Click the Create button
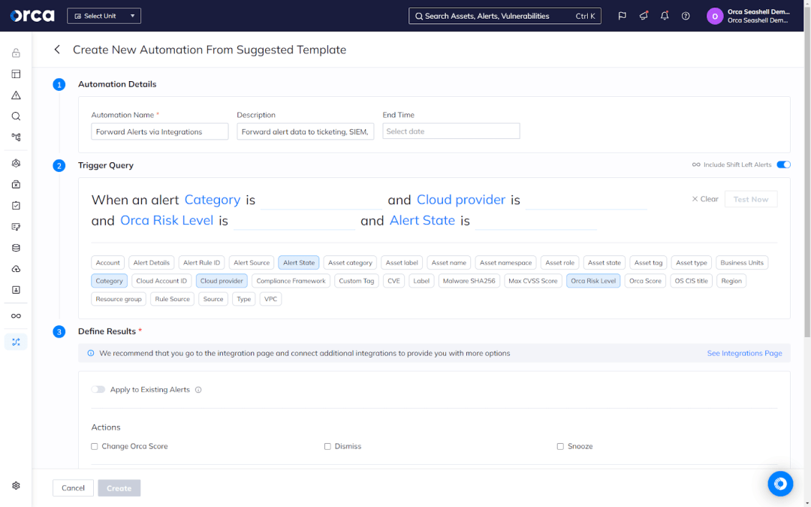The image size is (811, 507). 119,488
